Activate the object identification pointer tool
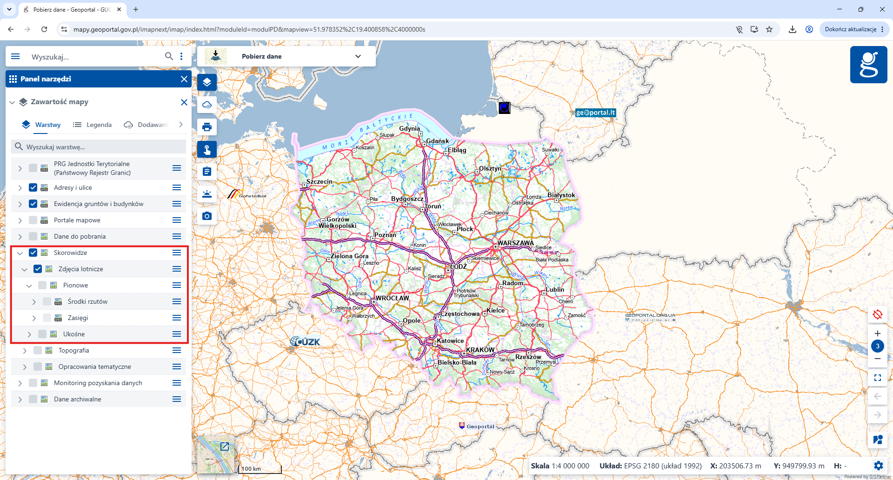Screen dimensions: 893x480 [x=207, y=149]
